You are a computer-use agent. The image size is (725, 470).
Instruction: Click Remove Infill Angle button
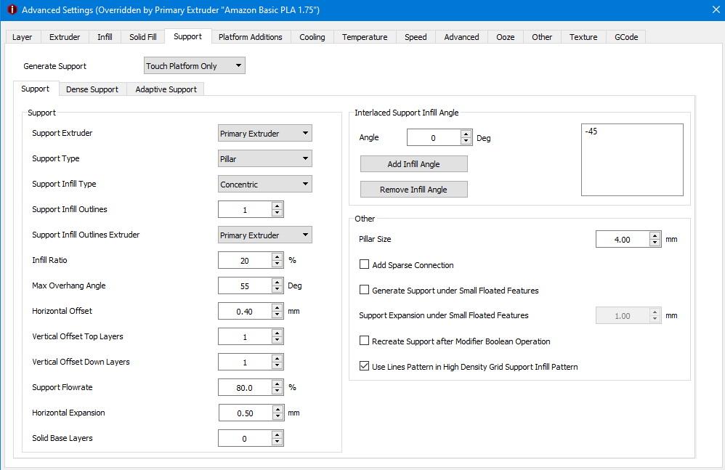414,190
